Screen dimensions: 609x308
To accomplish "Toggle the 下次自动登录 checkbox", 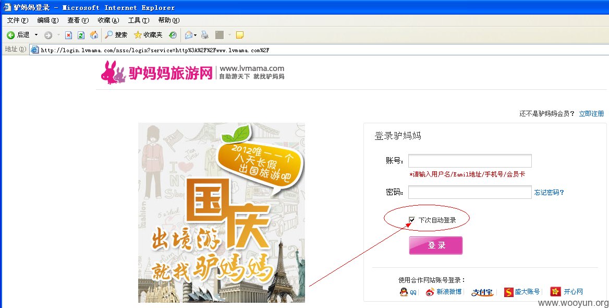I will click(x=412, y=220).
